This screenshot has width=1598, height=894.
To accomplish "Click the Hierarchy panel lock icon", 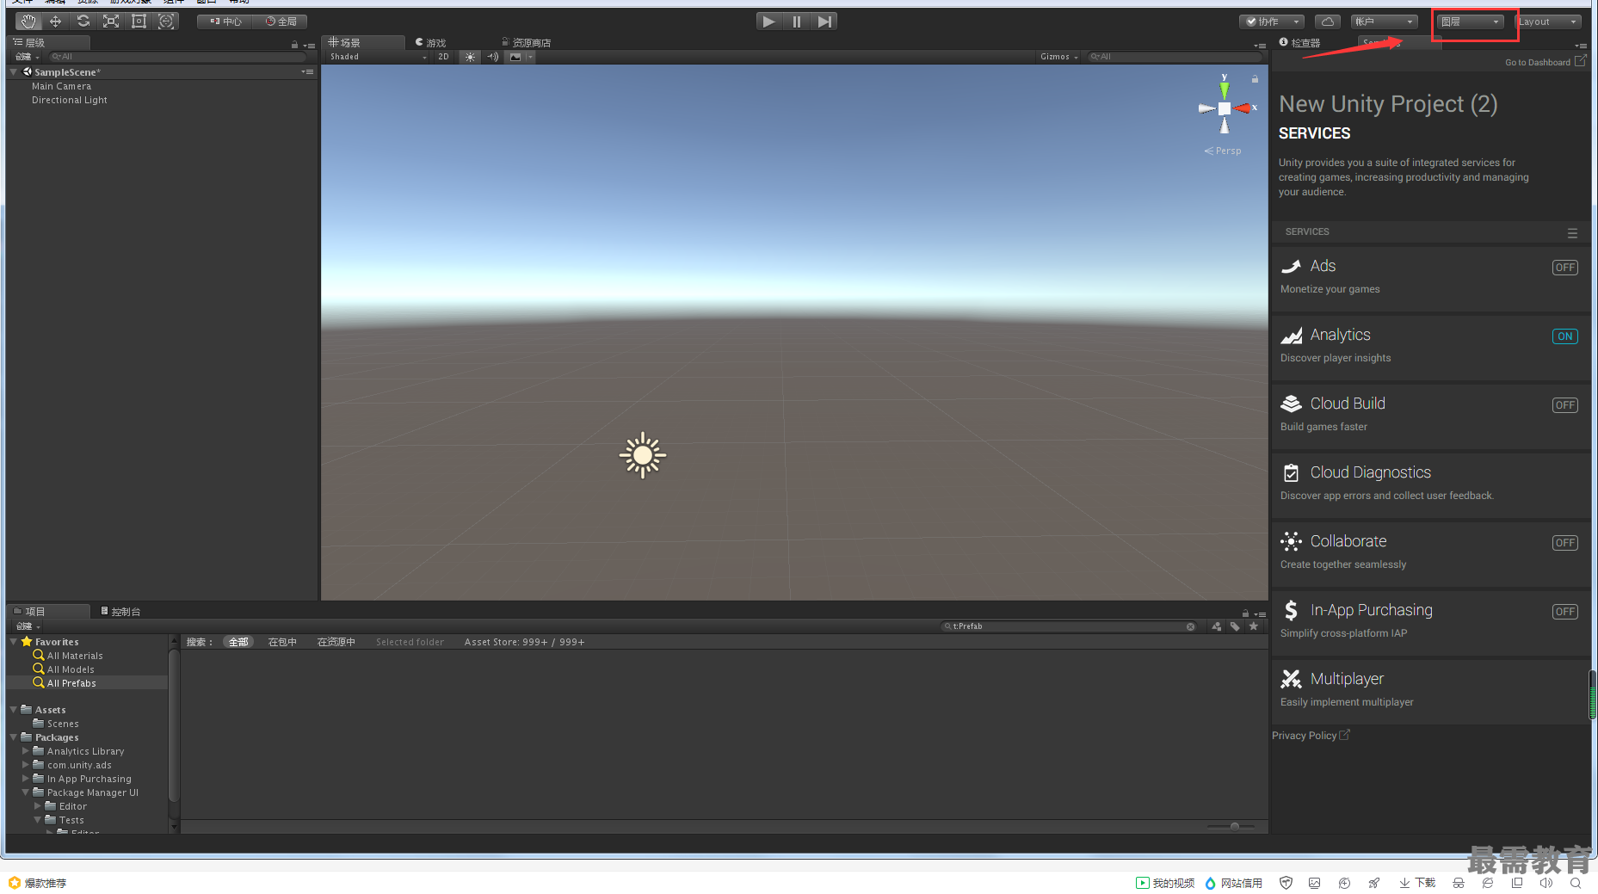I will 294,45.
